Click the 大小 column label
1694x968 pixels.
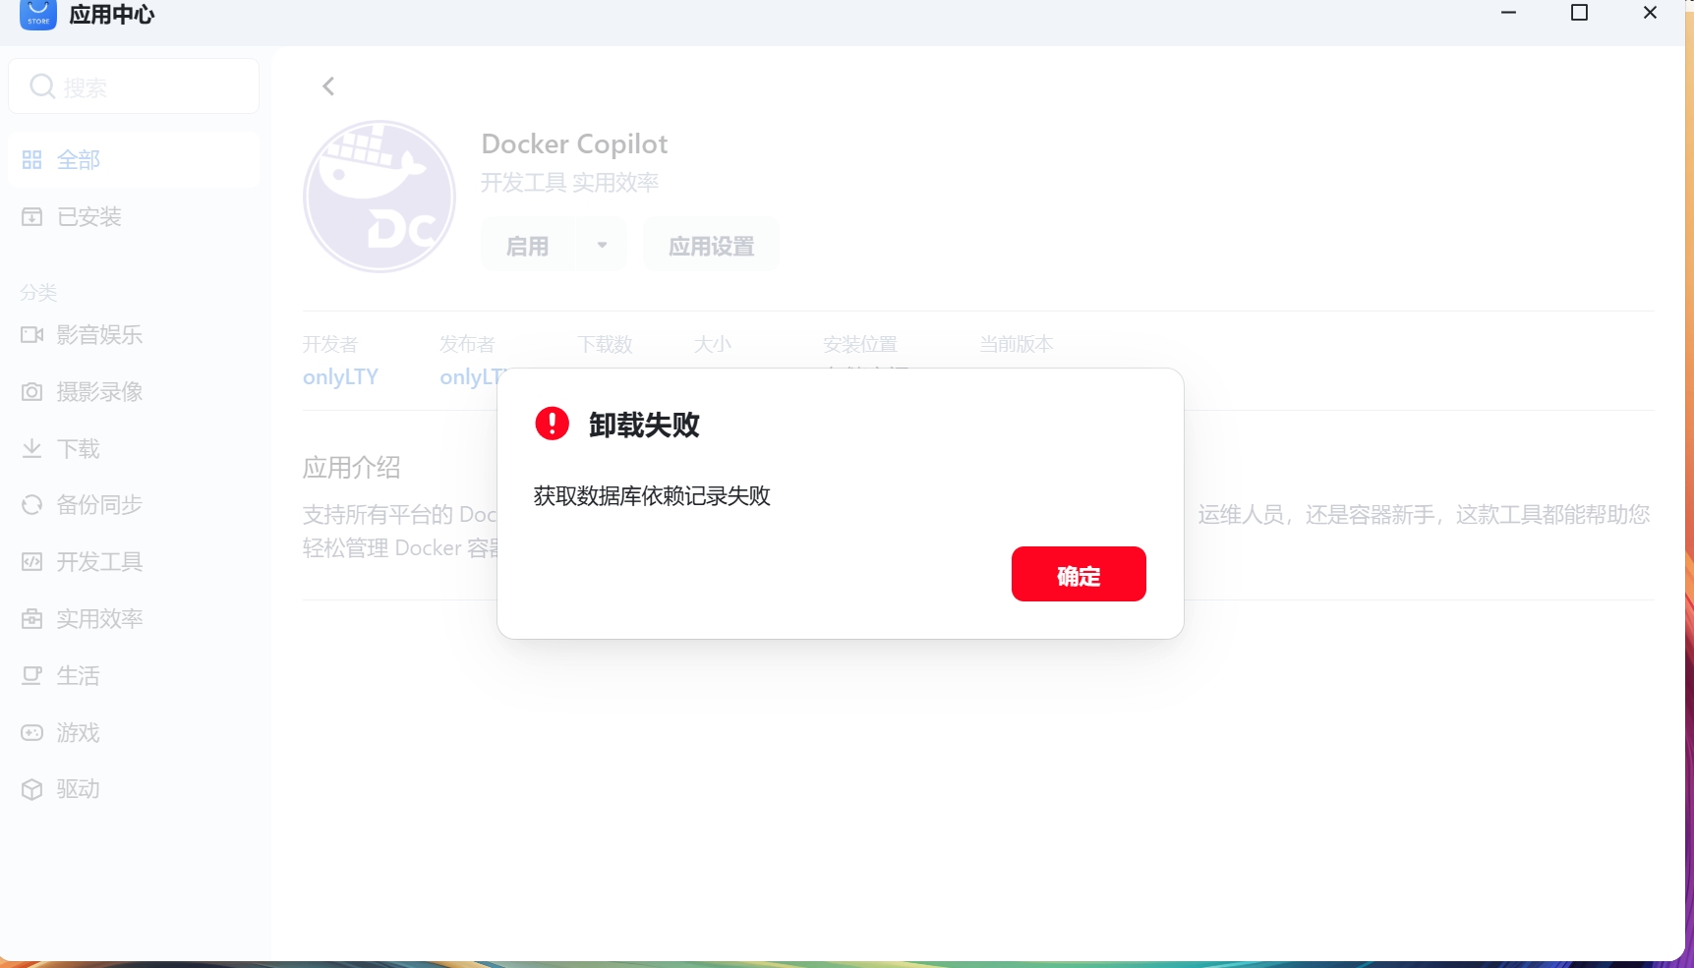tap(713, 344)
